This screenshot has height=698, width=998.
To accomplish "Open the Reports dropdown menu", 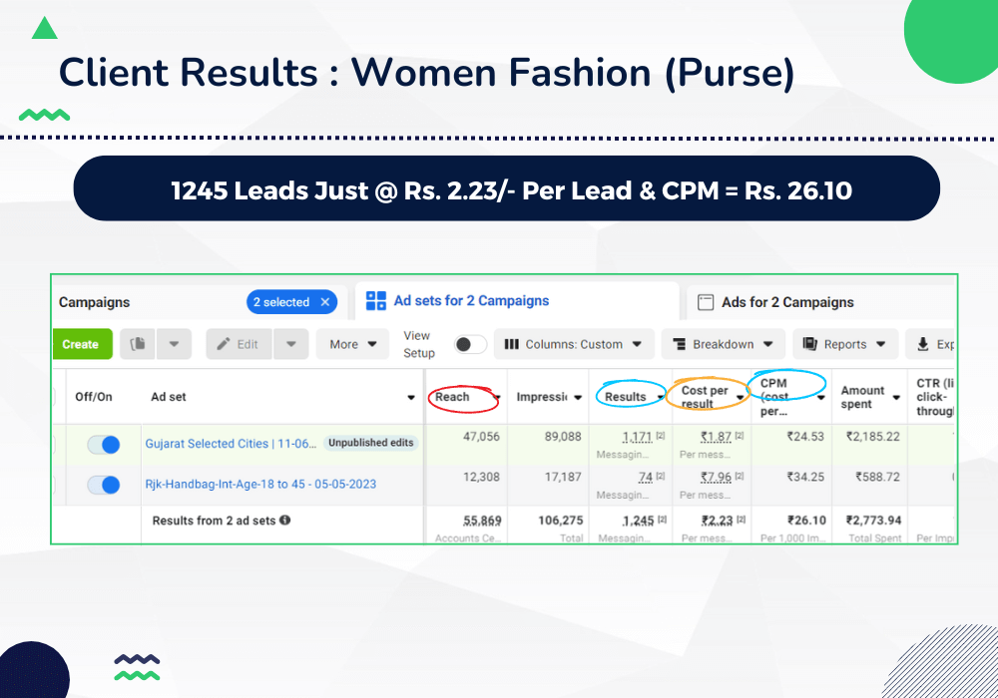I will [844, 344].
